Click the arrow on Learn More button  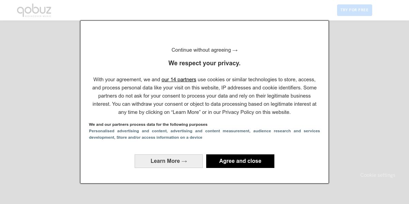[184, 161]
